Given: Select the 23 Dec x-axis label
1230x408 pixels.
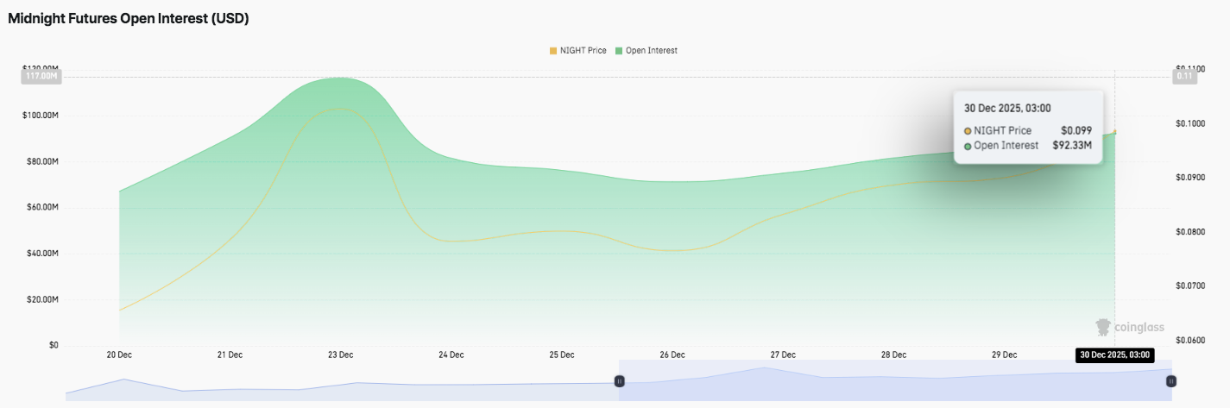Looking at the screenshot, I should tap(340, 355).
